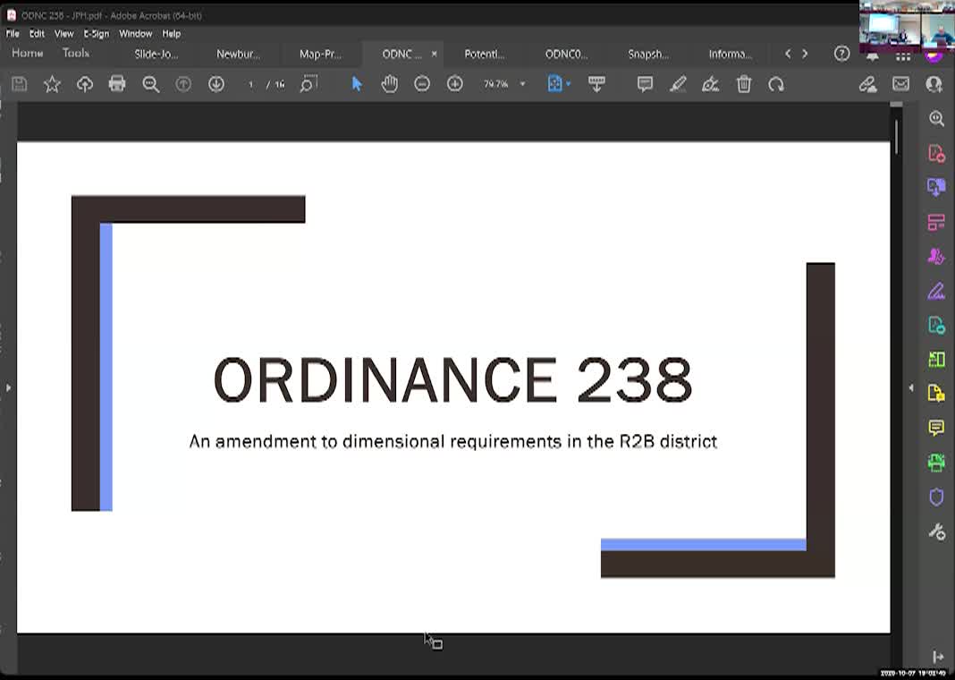Expand the page fit options dropdown
The width and height of the screenshot is (955, 680).
click(568, 84)
